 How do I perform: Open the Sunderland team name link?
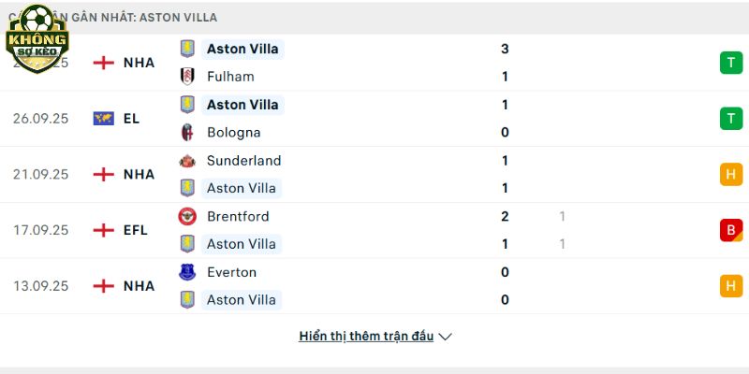pyautogui.click(x=243, y=161)
